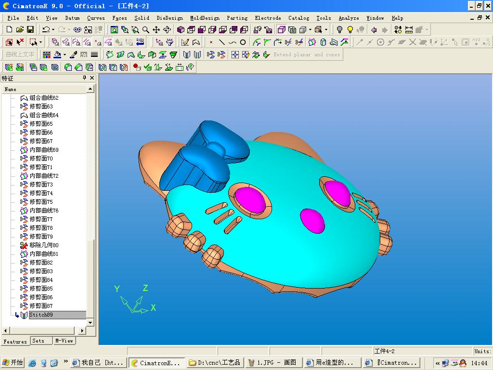Open the Analyze menu
This screenshot has width=493, height=370.
pos(349,18)
